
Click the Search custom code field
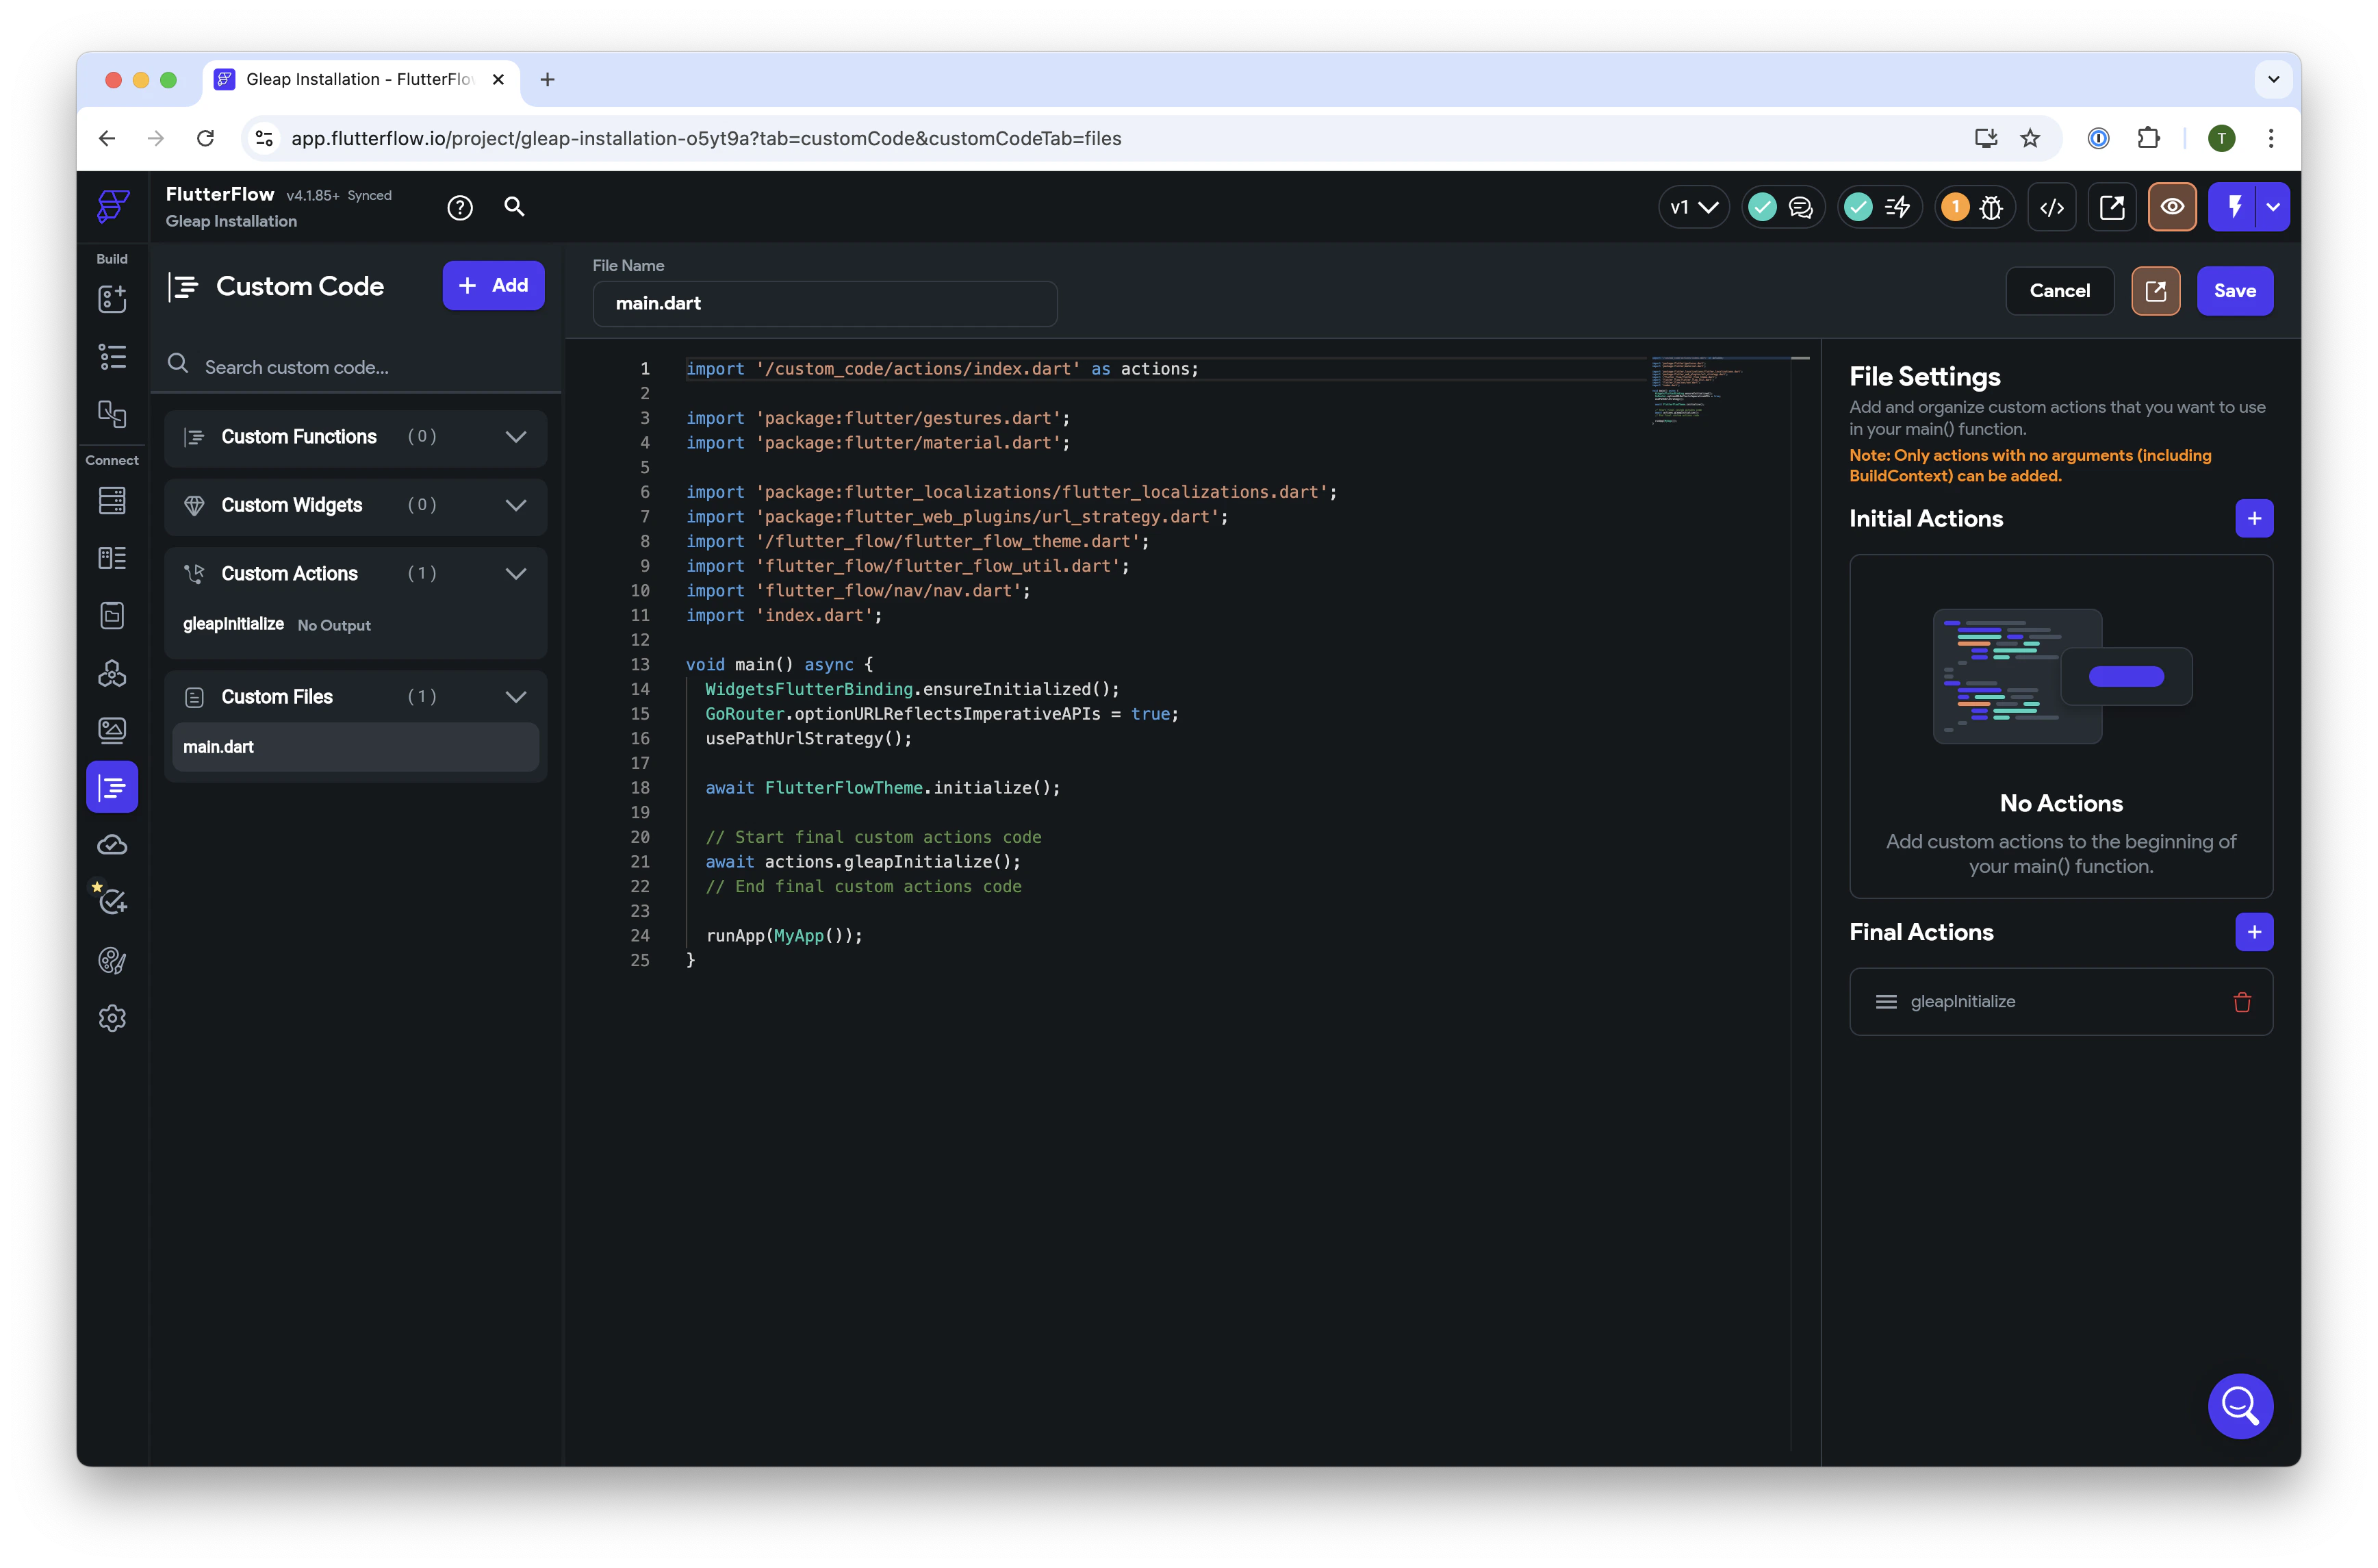[356, 367]
